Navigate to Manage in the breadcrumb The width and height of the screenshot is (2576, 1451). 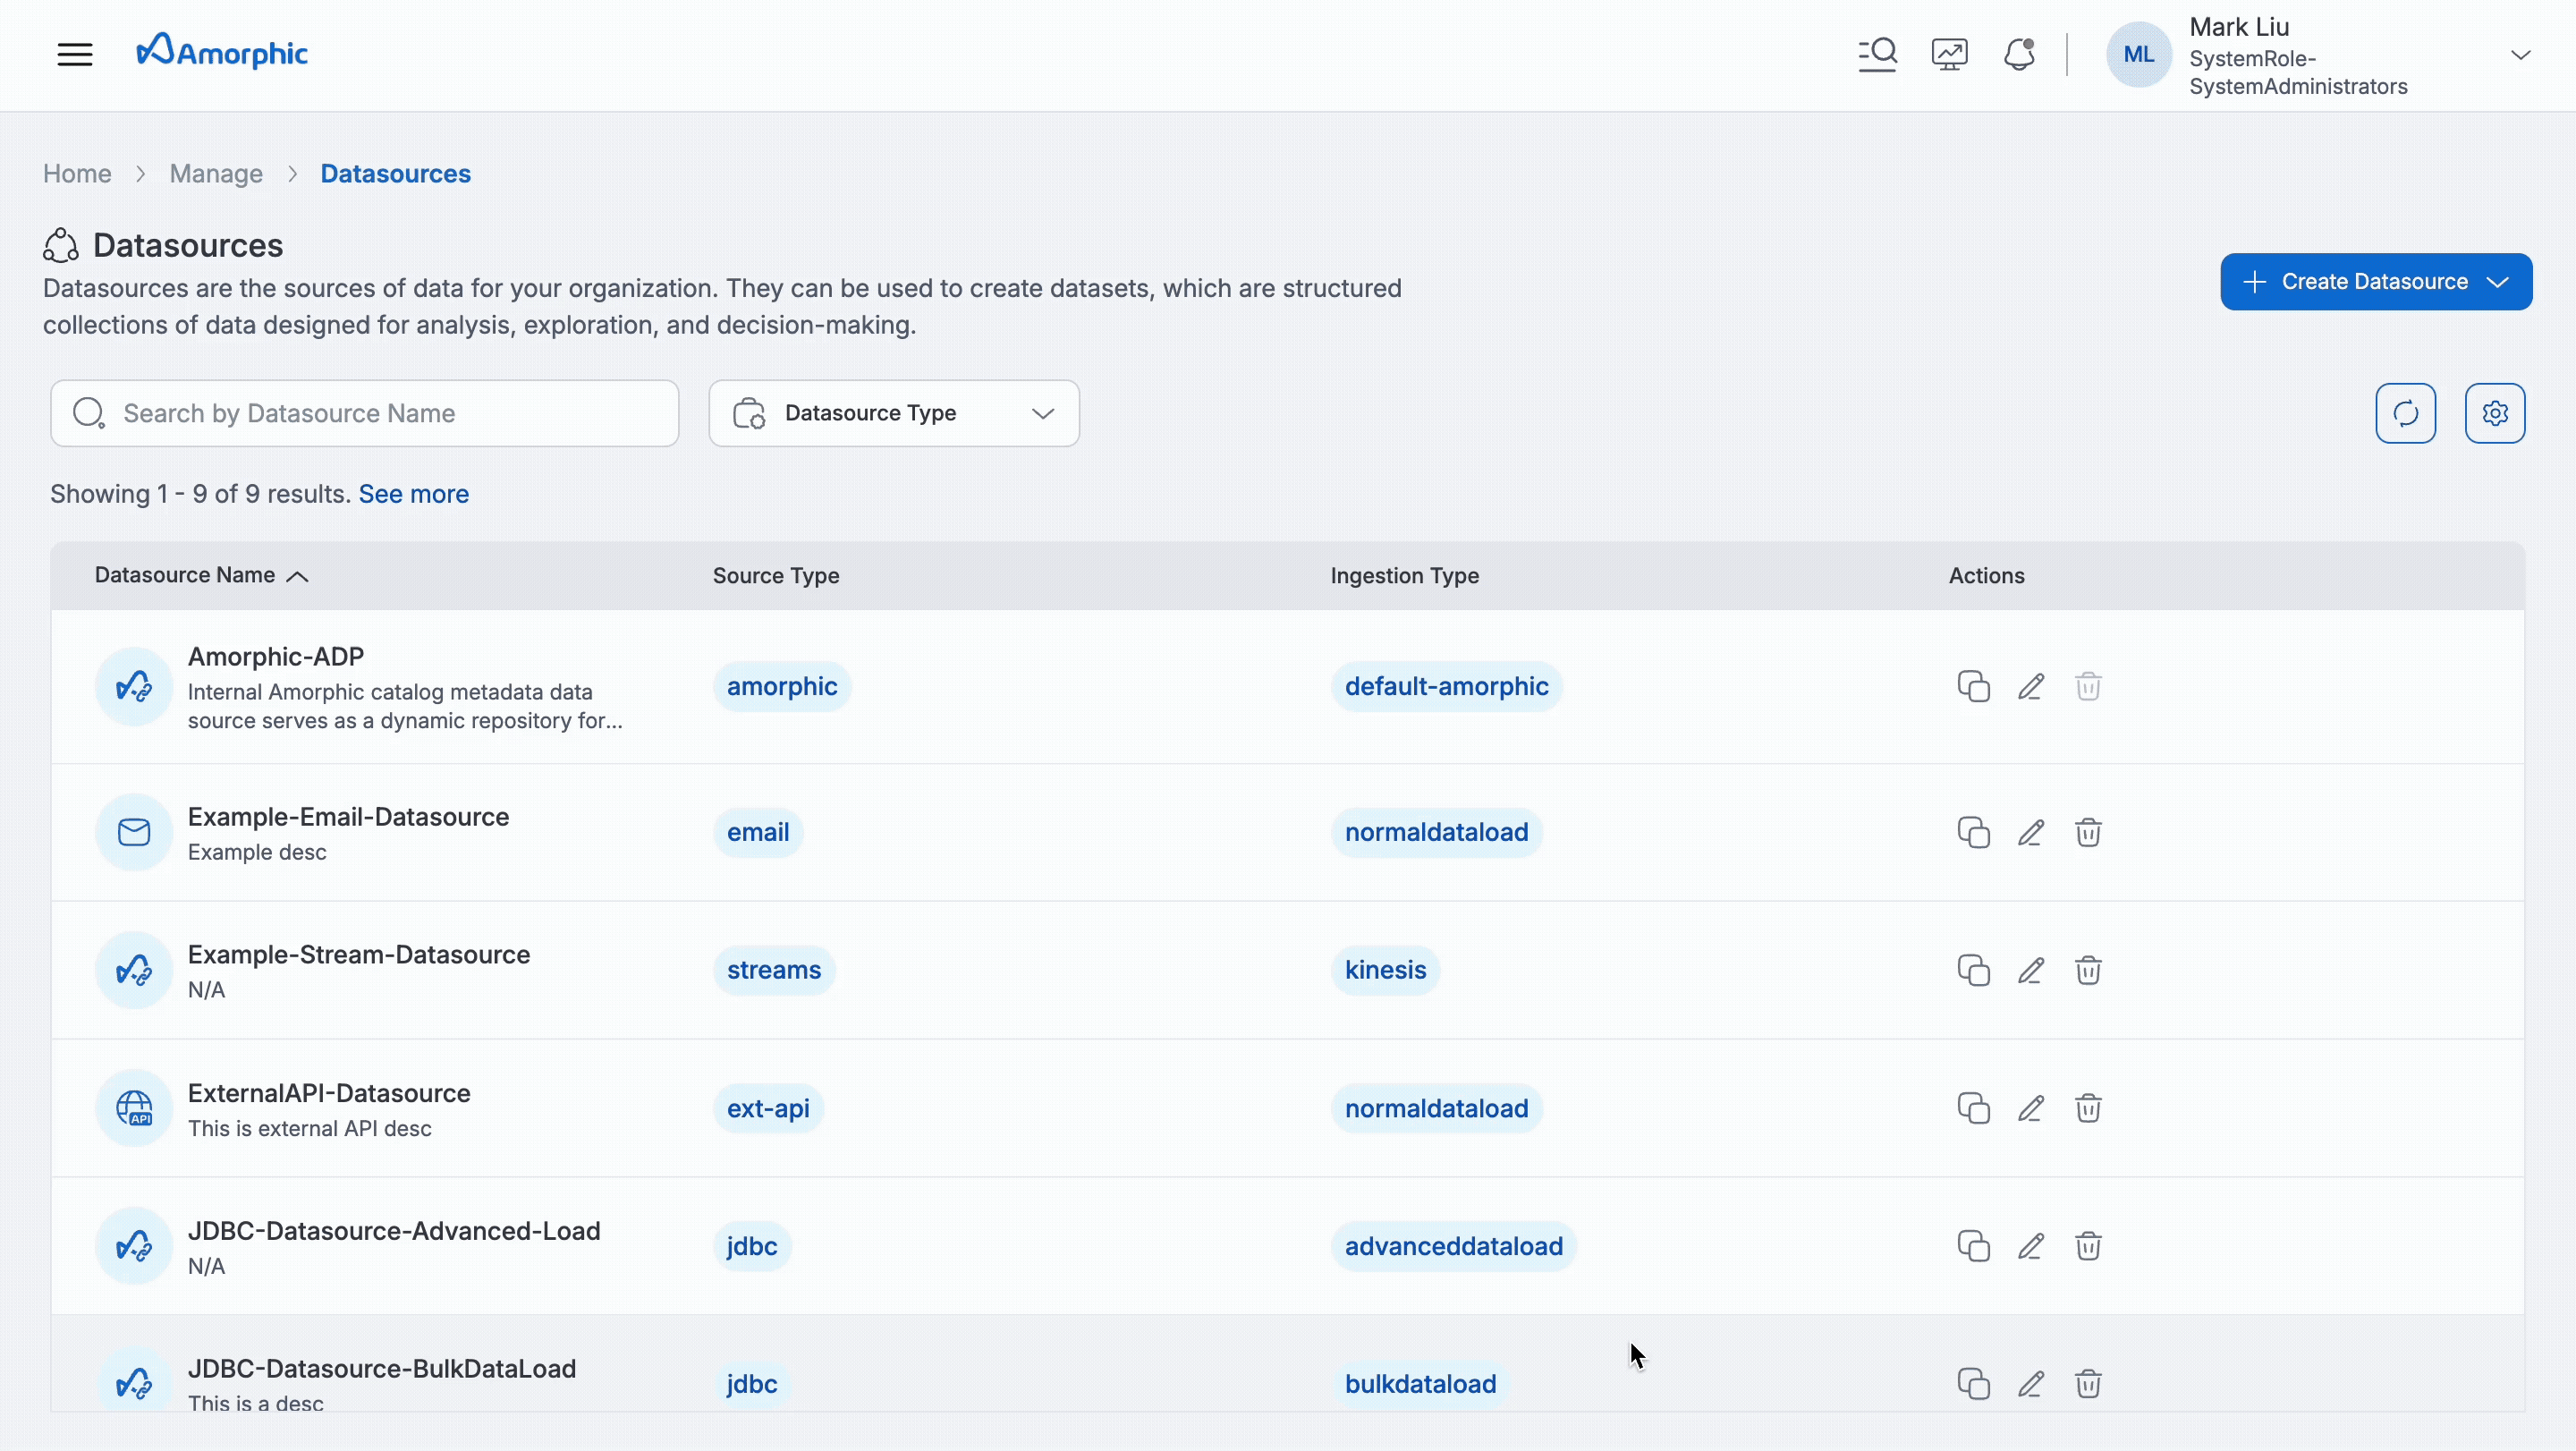coord(216,173)
